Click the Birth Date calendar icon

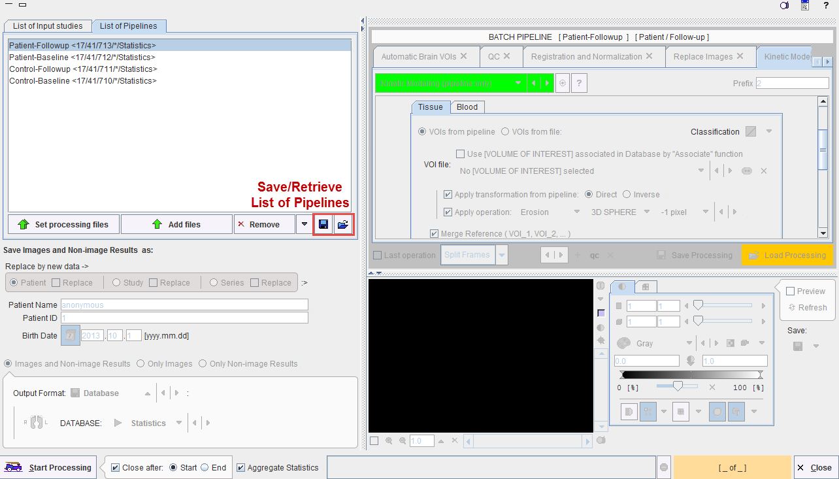(x=70, y=335)
